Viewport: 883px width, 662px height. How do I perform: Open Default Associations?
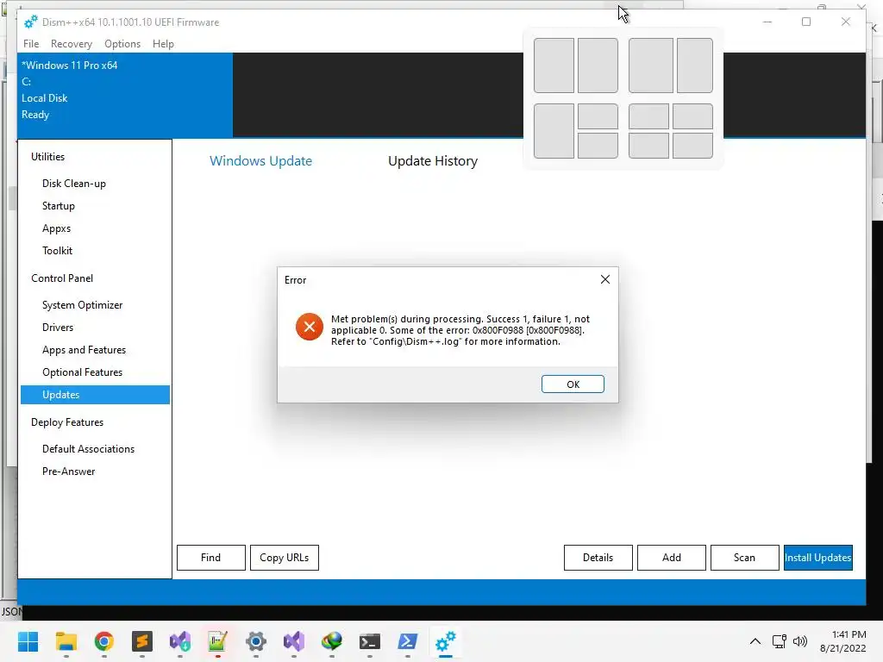coord(89,449)
